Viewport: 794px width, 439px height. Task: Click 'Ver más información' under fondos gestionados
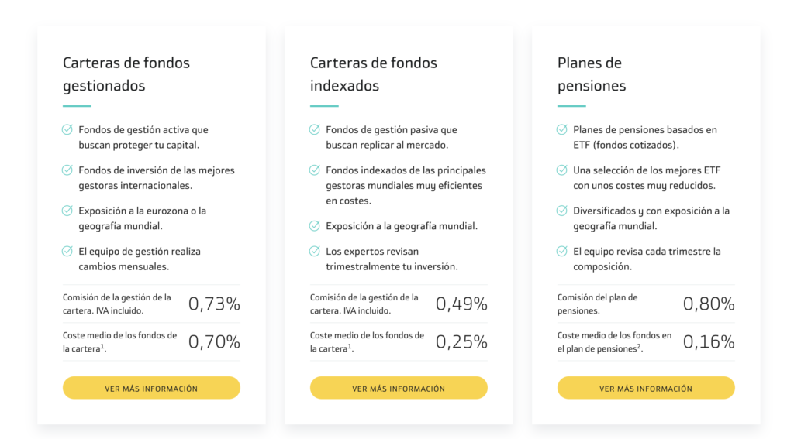(151, 388)
